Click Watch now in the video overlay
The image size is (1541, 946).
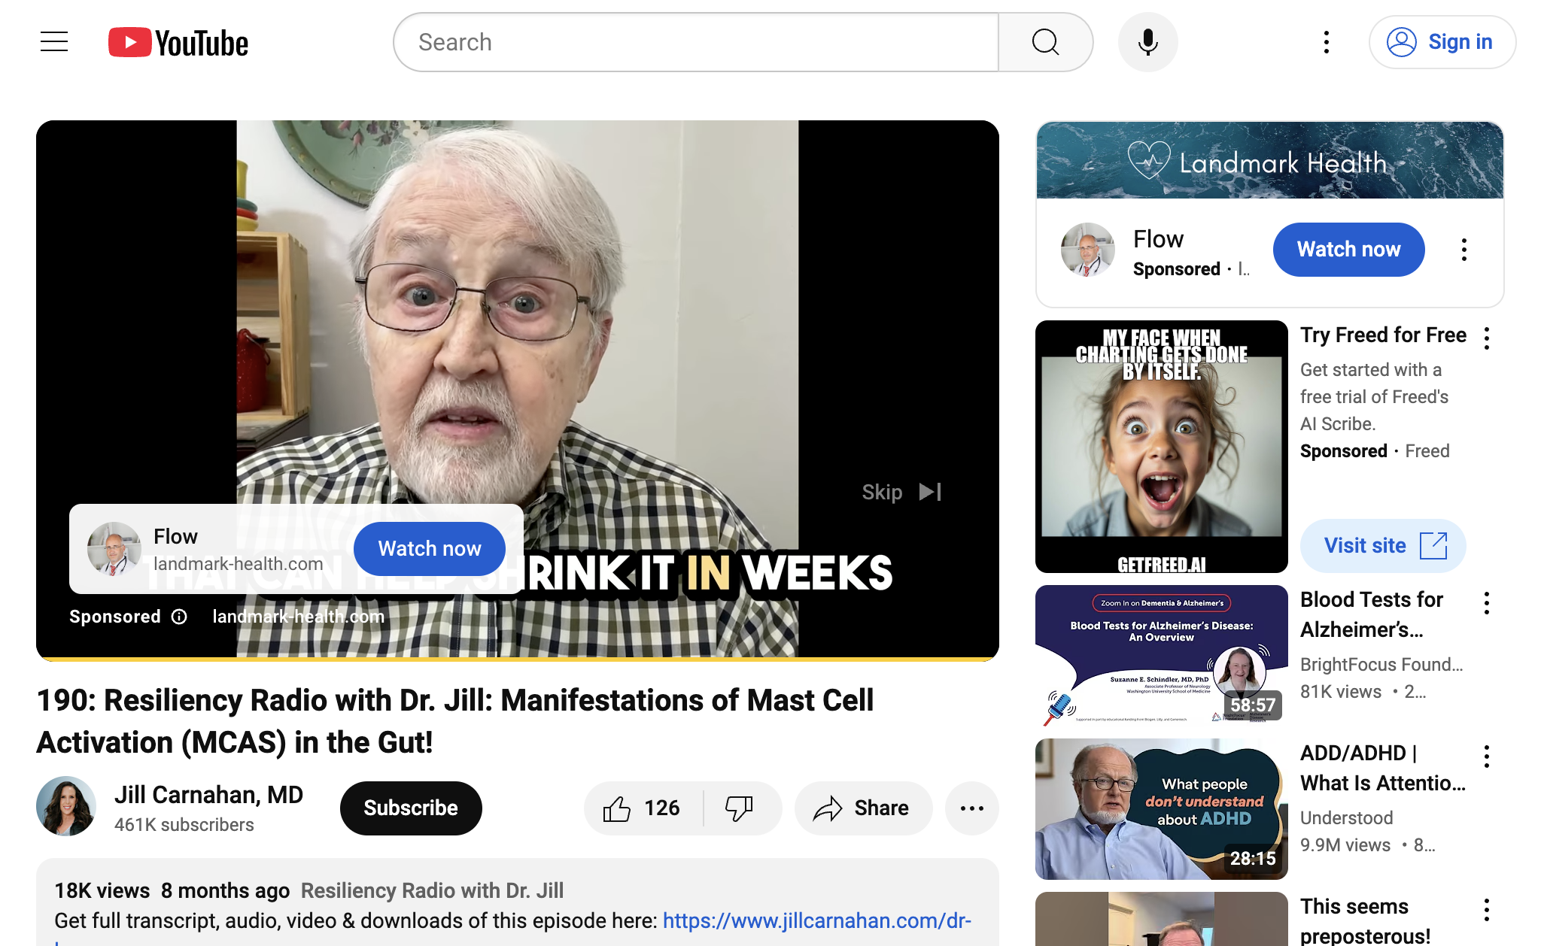[429, 549]
